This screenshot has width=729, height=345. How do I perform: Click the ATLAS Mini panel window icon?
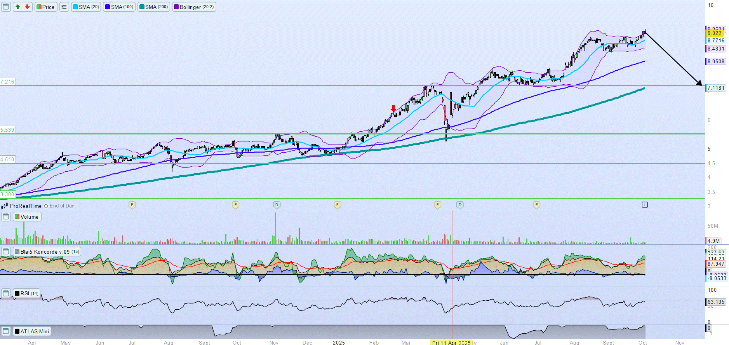tap(6, 331)
